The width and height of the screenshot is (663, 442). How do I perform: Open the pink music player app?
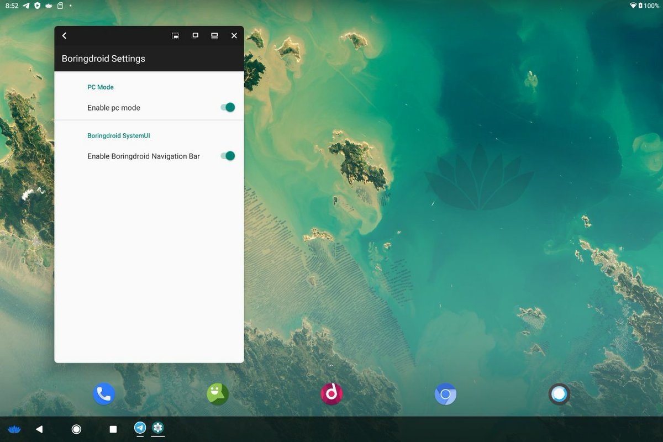point(331,394)
